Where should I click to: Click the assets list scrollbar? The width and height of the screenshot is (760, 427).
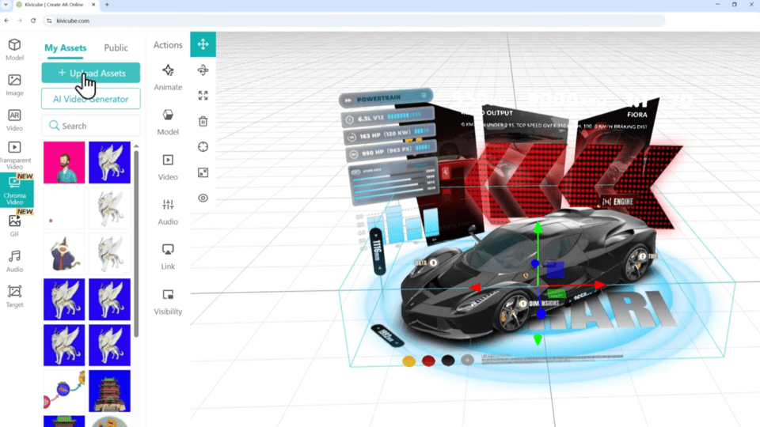(x=136, y=242)
